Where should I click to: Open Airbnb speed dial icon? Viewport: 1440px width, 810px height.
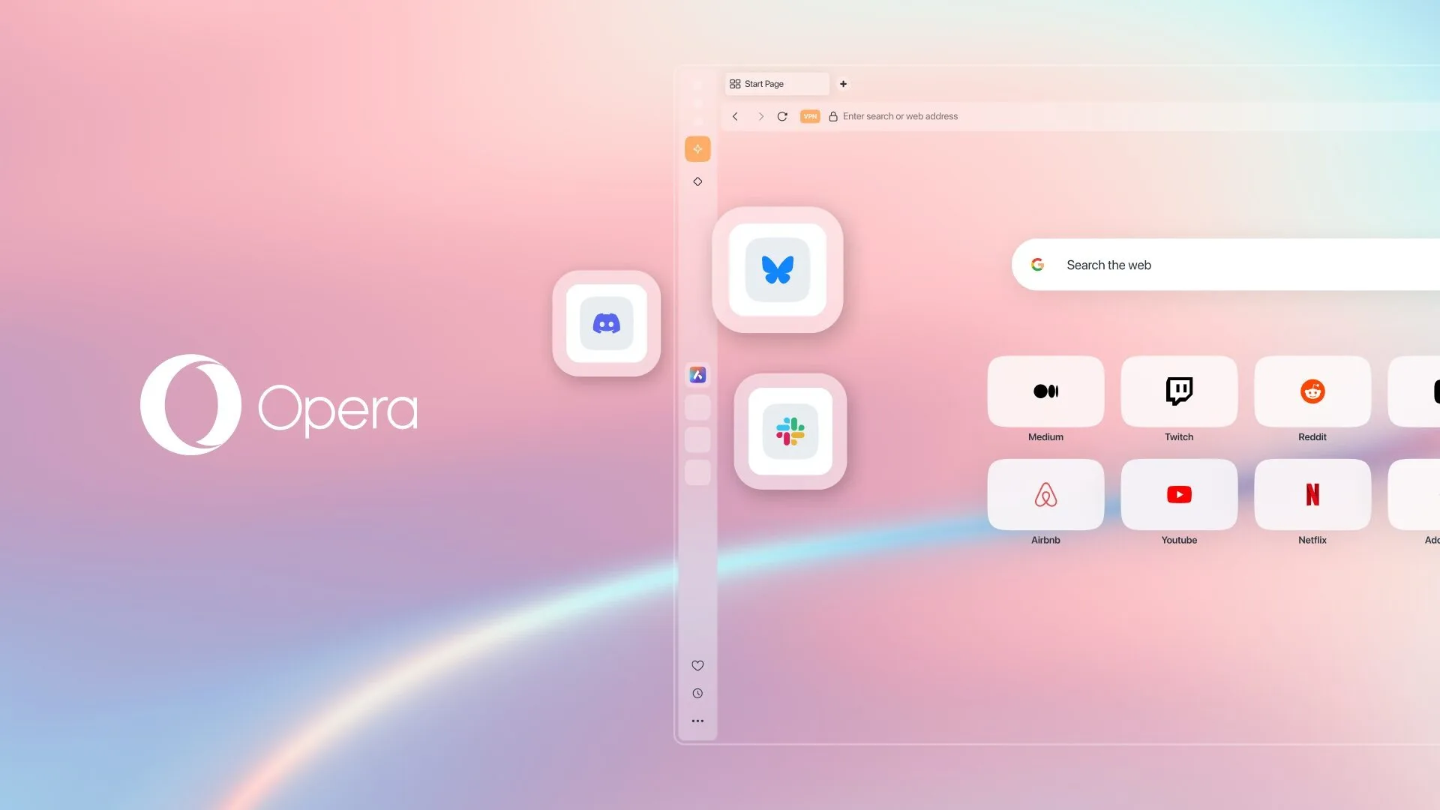point(1045,494)
